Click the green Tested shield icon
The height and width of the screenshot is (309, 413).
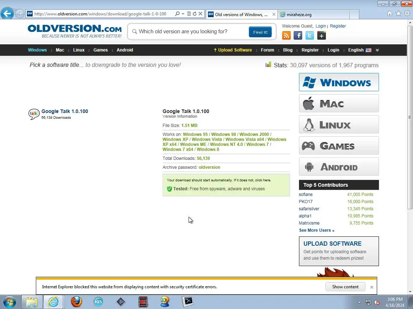pos(169,189)
